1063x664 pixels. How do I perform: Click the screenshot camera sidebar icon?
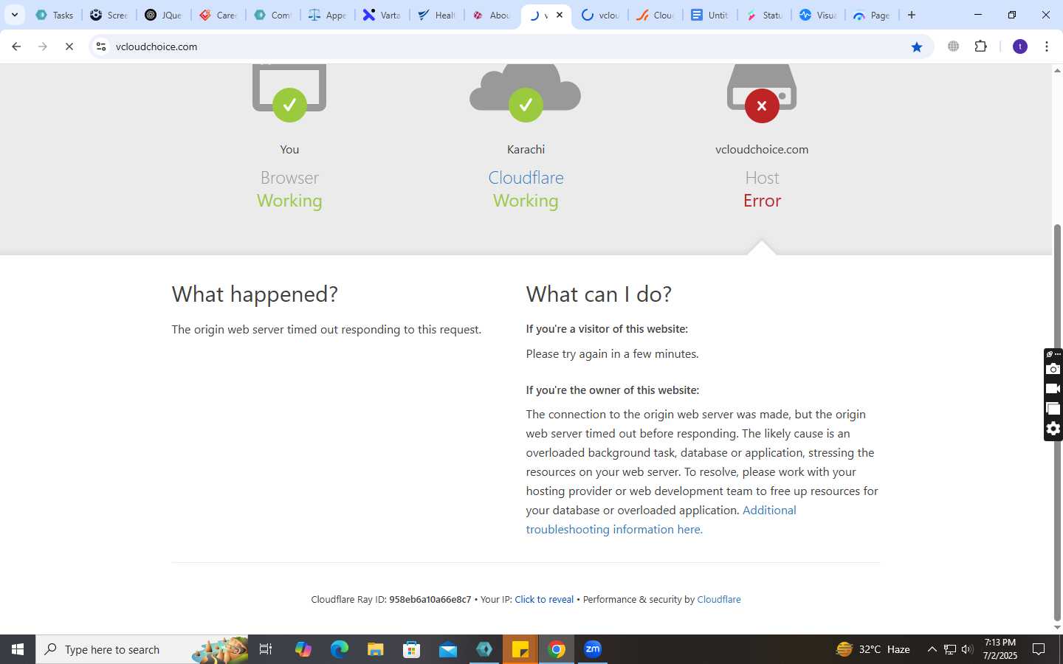point(1053,369)
